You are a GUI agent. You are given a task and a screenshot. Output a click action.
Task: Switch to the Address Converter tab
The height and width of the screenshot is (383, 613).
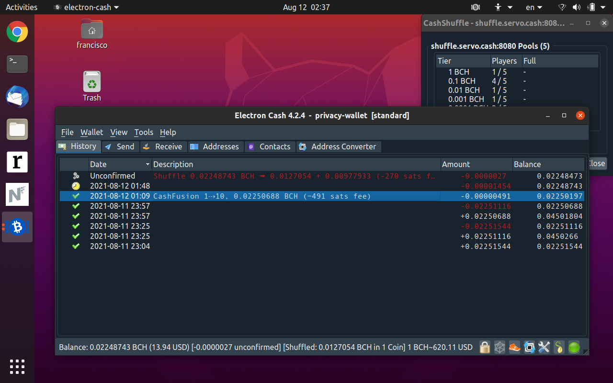pyautogui.click(x=339, y=146)
